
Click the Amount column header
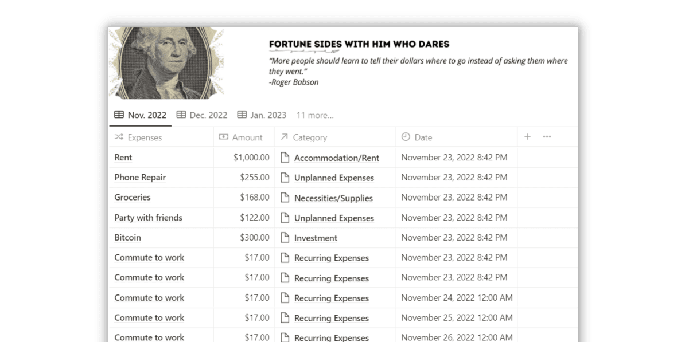[x=244, y=137]
